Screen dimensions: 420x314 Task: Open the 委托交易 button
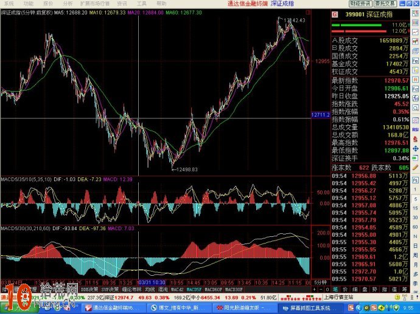(x=385, y=4)
